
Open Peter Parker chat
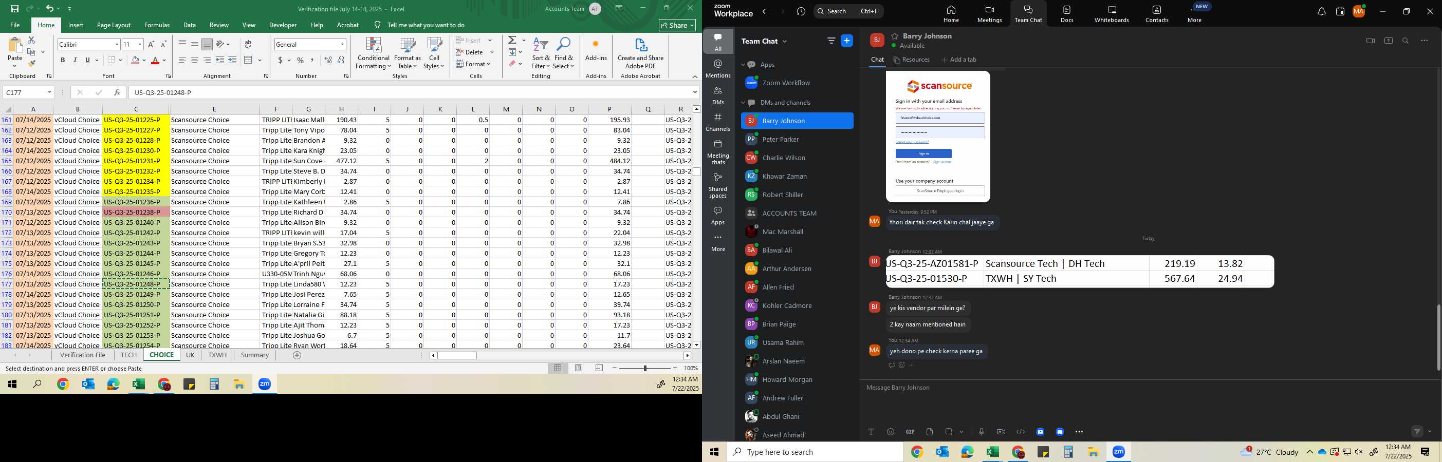click(797, 139)
